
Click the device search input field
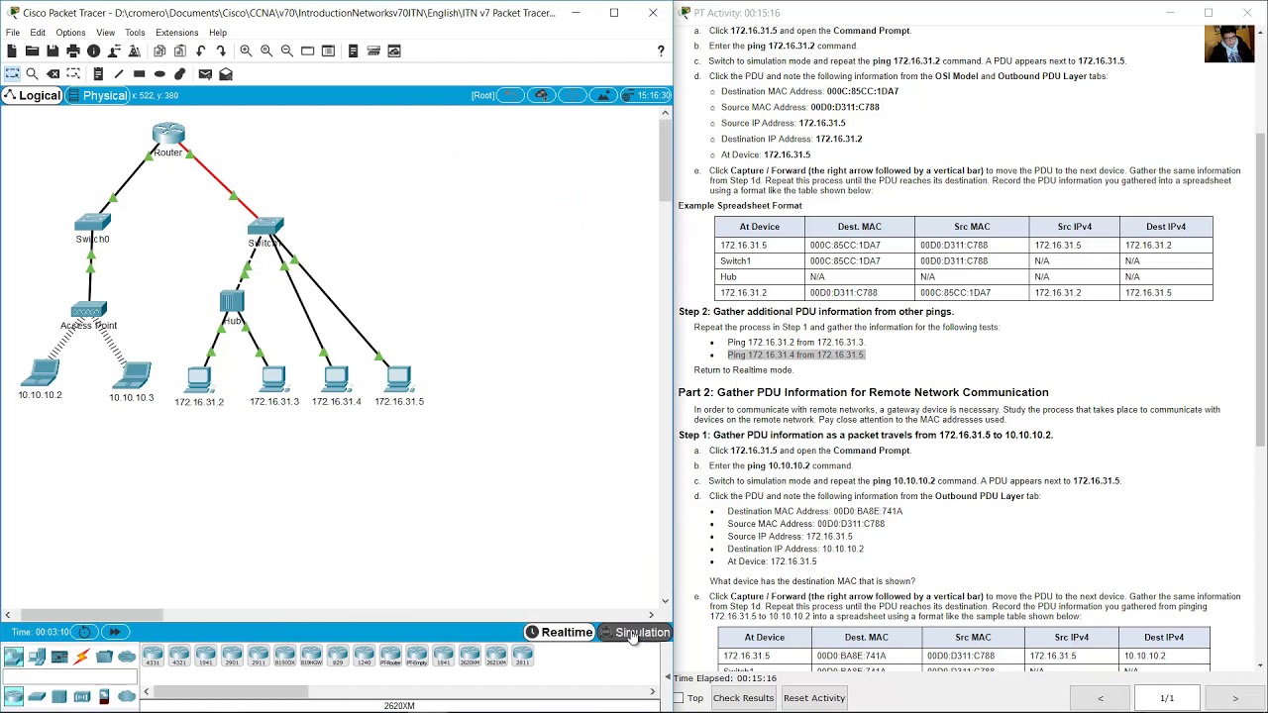tap(69, 677)
